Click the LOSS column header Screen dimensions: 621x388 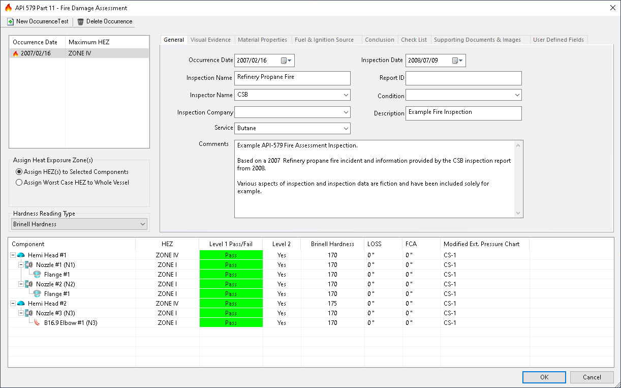tap(383, 244)
